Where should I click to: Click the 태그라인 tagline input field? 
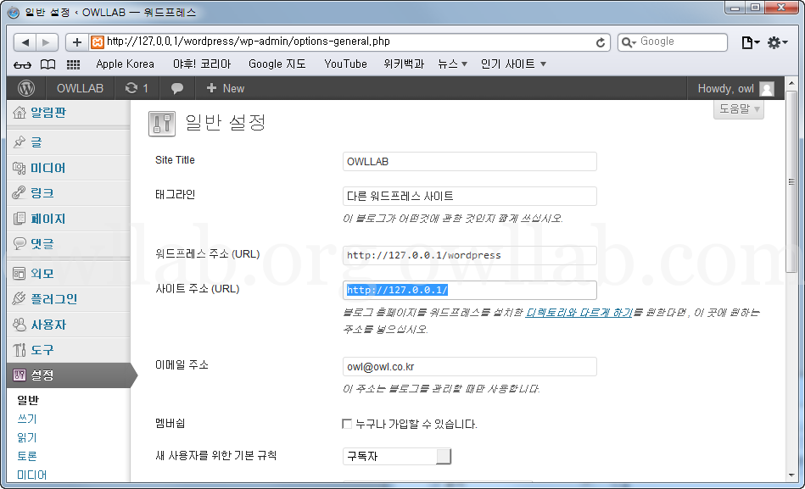(x=470, y=196)
